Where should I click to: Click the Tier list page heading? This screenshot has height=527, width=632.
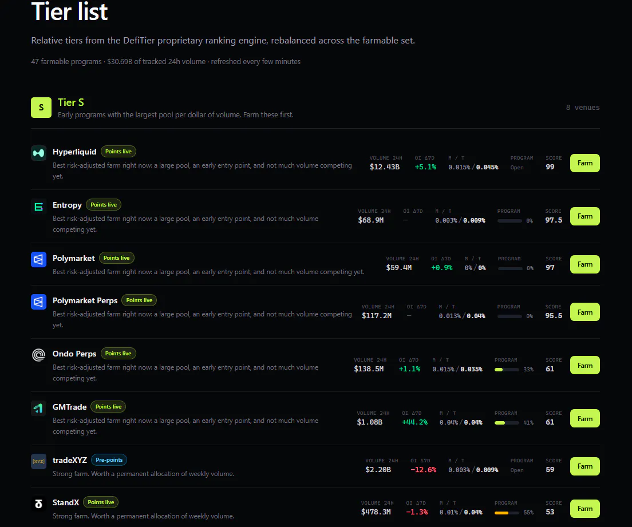point(69,11)
